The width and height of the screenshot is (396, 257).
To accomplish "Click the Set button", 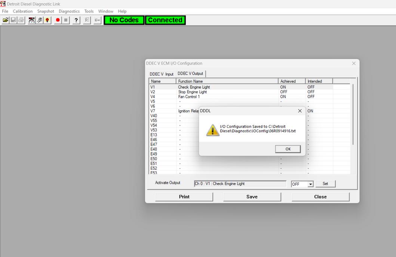I will (x=325, y=184).
